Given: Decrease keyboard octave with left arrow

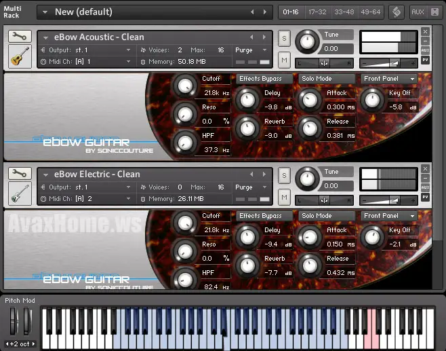Looking at the screenshot, I should [x=7, y=344].
